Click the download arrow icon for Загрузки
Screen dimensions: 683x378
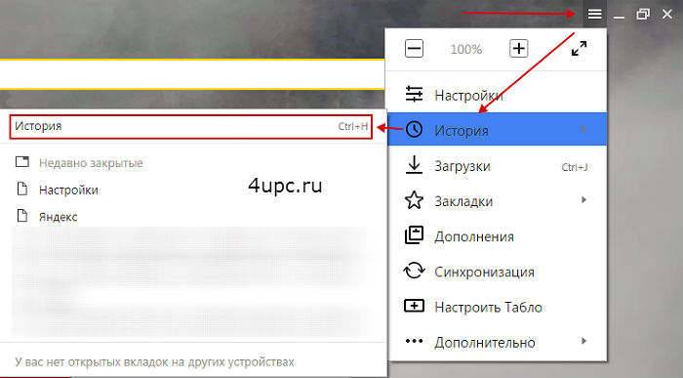(414, 165)
